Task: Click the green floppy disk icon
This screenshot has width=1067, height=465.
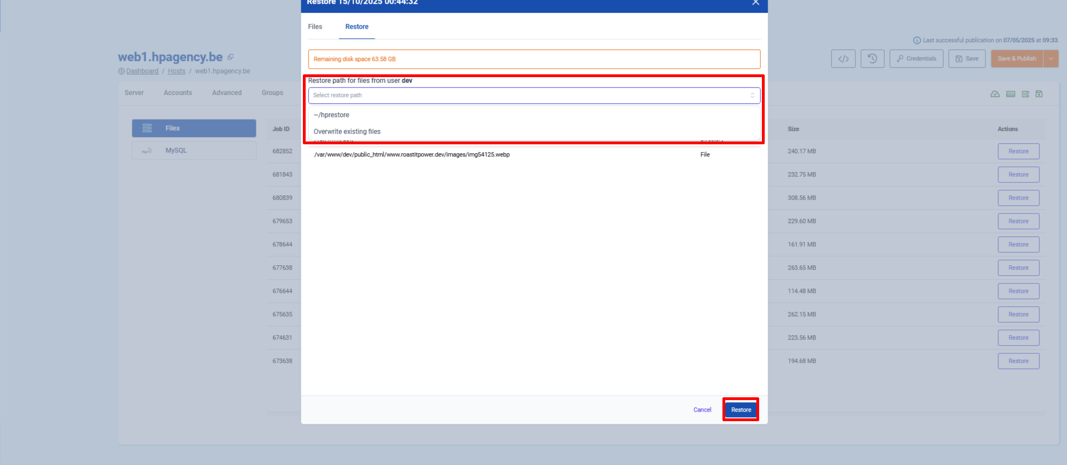Action: pyautogui.click(x=1039, y=94)
